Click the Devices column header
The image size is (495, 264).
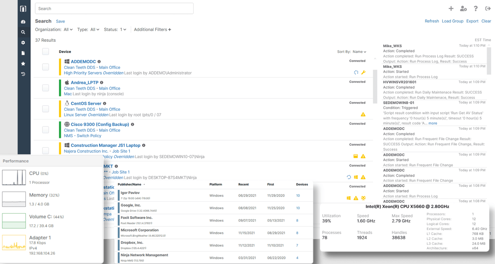(302, 184)
